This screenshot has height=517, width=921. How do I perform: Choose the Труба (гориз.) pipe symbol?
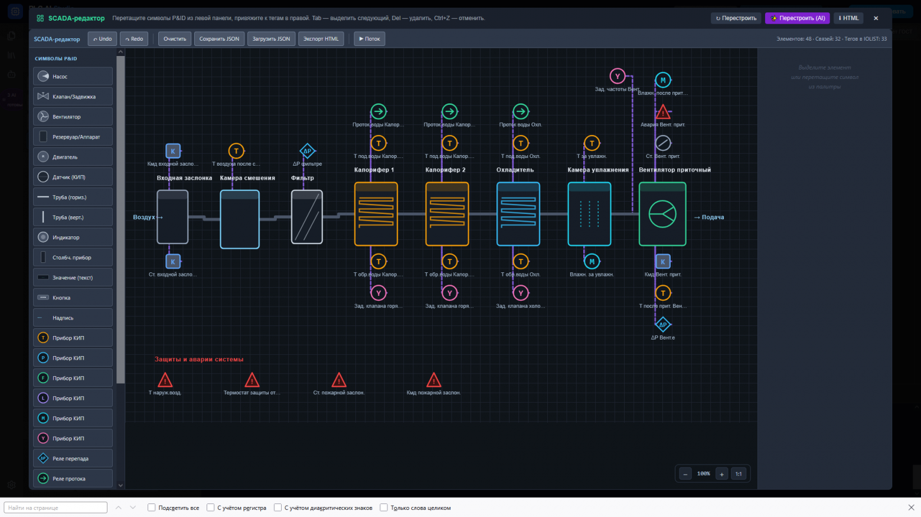(73, 197)
